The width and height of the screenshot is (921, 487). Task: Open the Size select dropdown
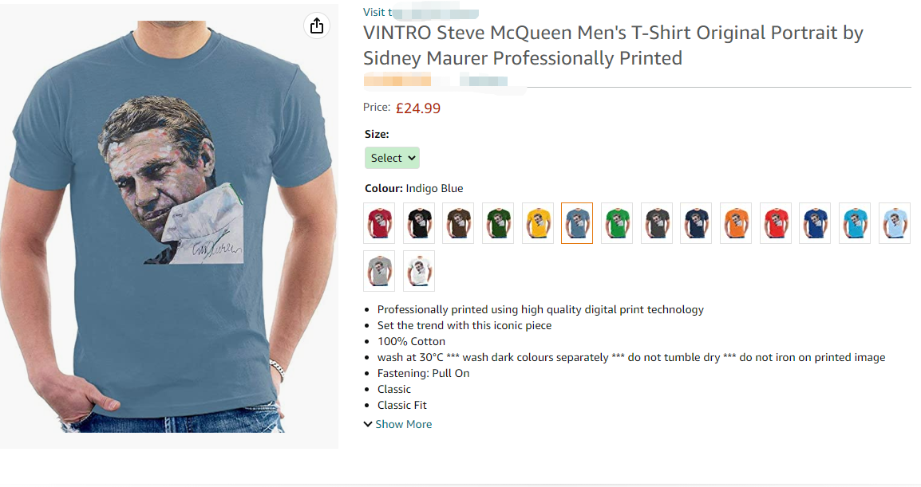tap(392, 158)
